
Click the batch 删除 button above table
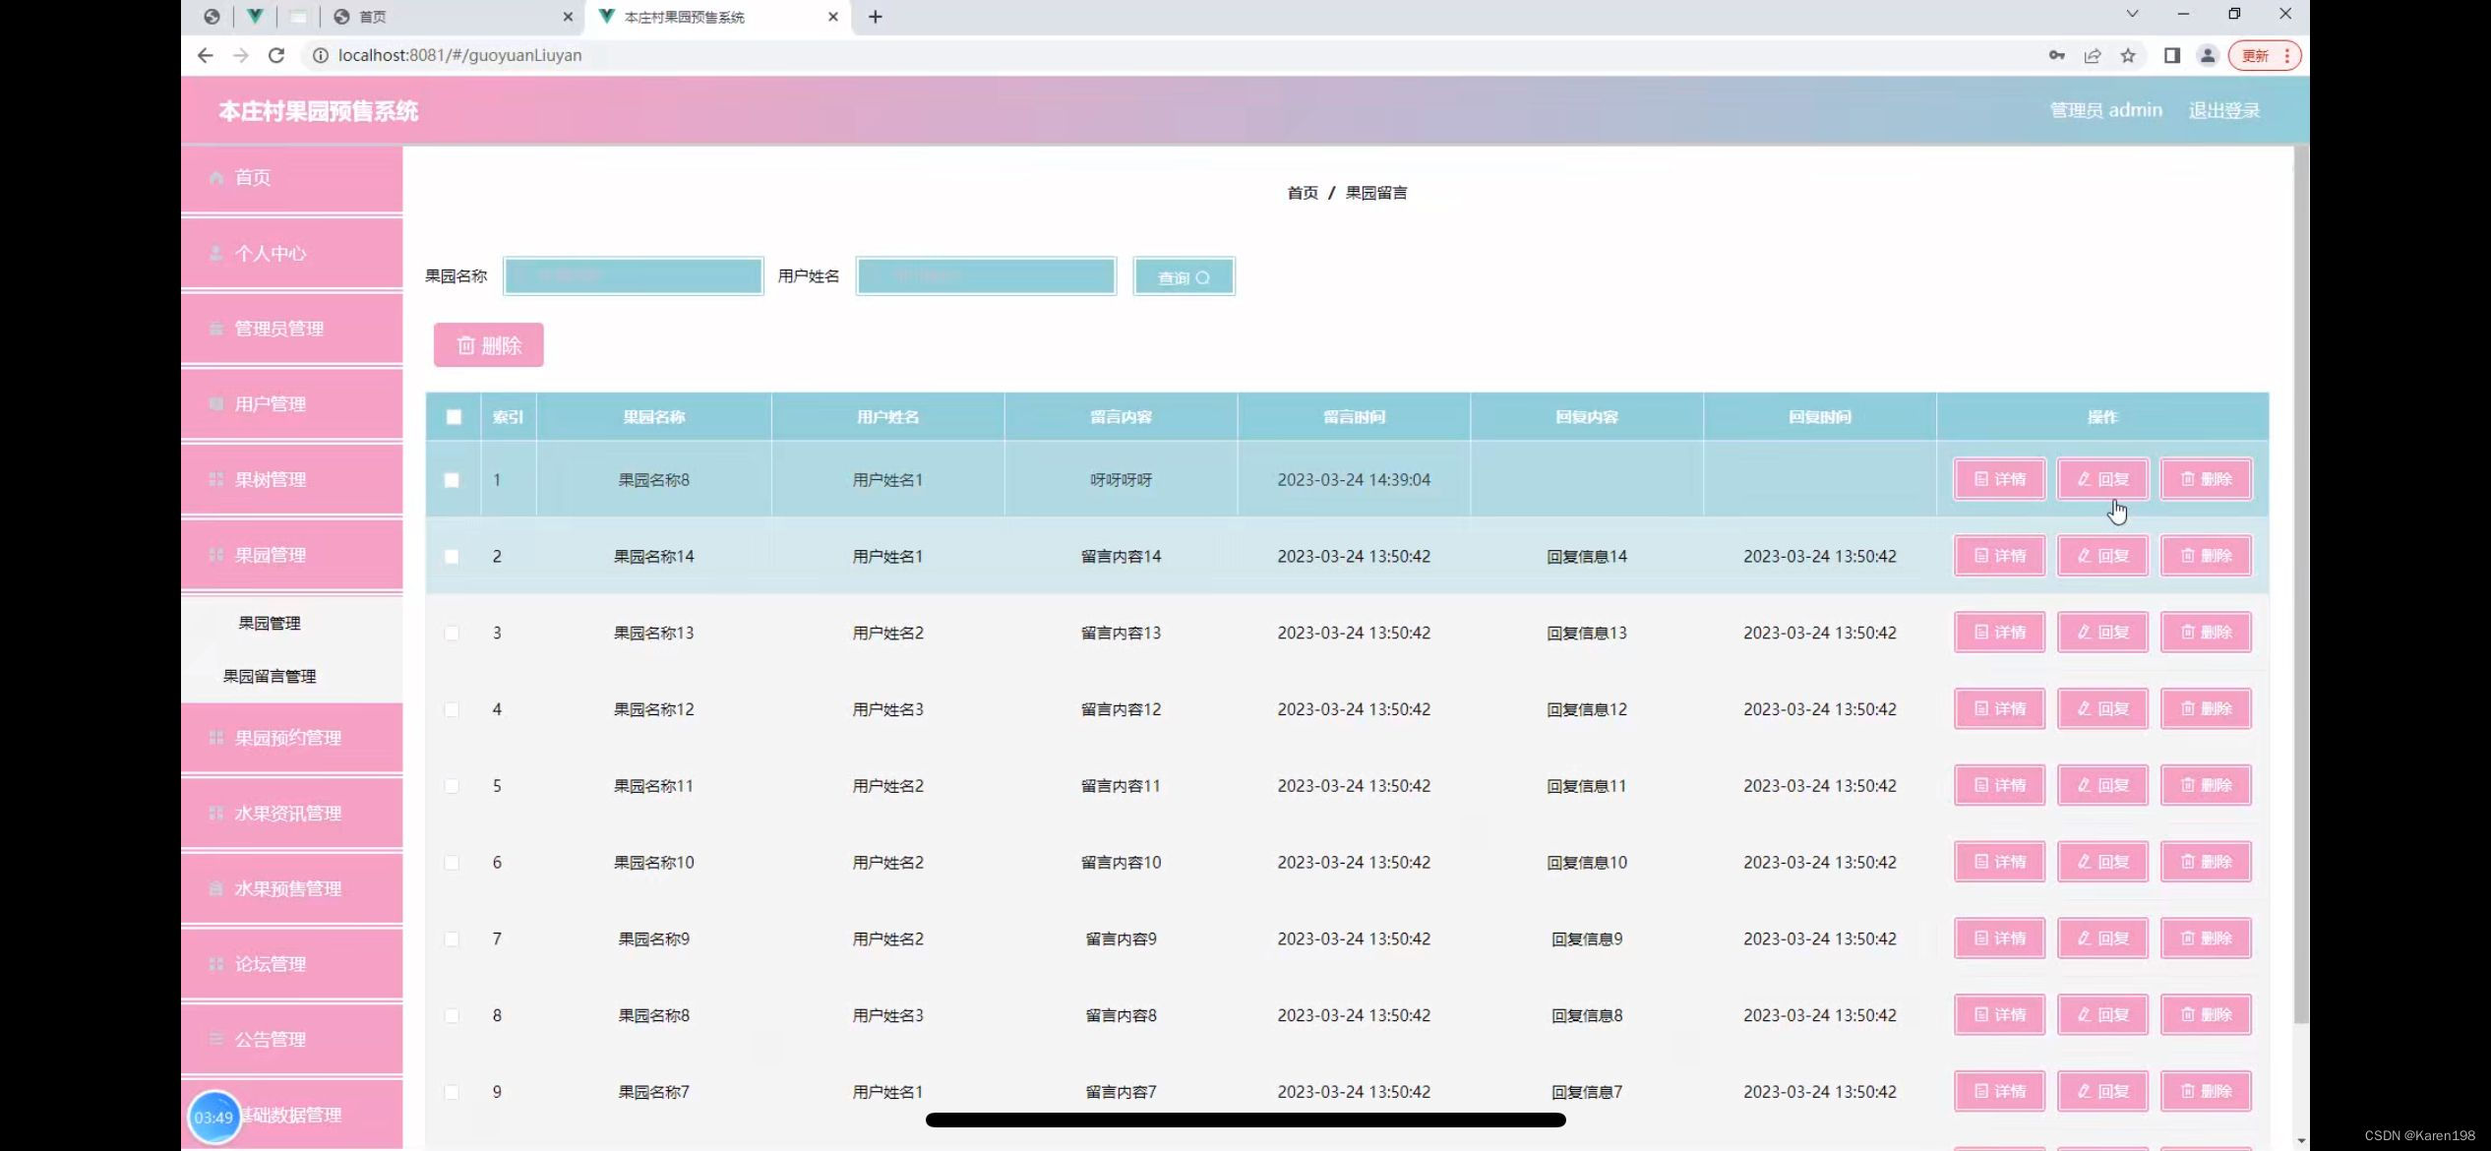click(x=488, y=345)
